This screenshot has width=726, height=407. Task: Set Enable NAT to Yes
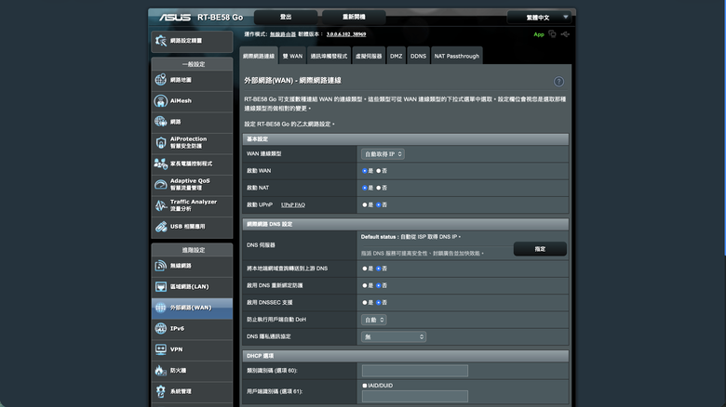(x=364, y=188)
